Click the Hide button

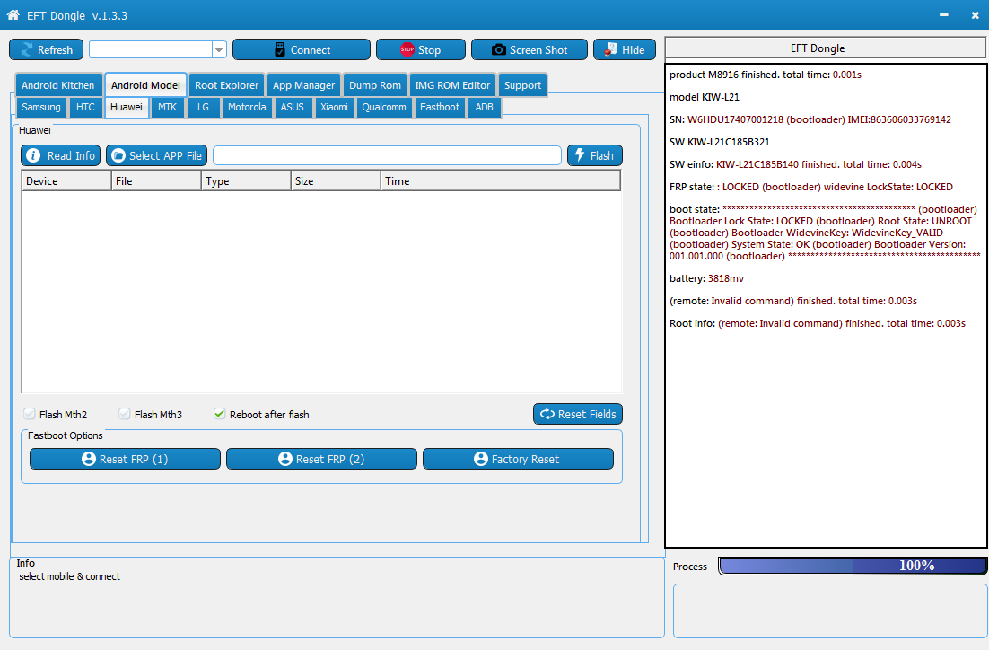[625, 50]
